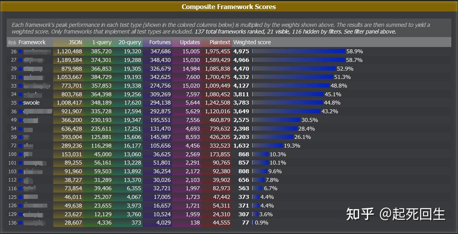The width and height of the screenshot is (458, 234).
Task: Click the 20-query column header
Action: click(x=129, y=42)
